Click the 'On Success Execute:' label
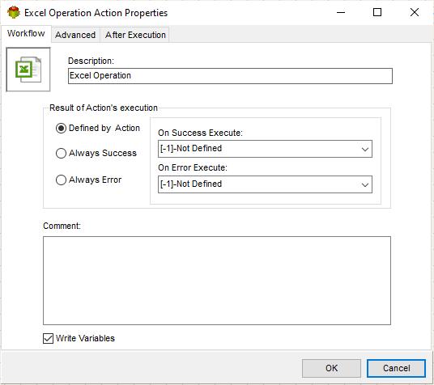Image resolution: width=434 pixels, height=385 pixels. point(200,133)
